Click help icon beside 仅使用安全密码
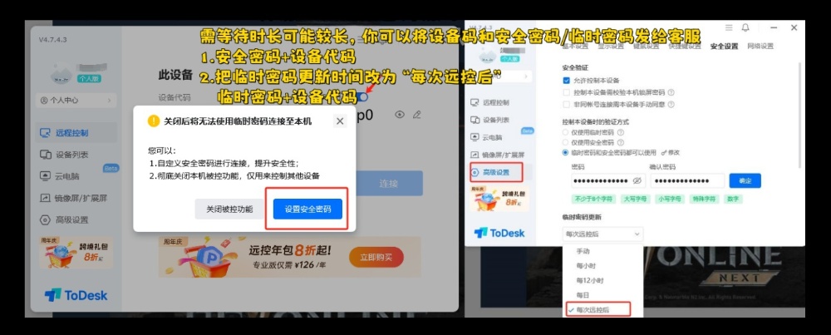Viewport: 831px width, 335px height. click(621, 142)
